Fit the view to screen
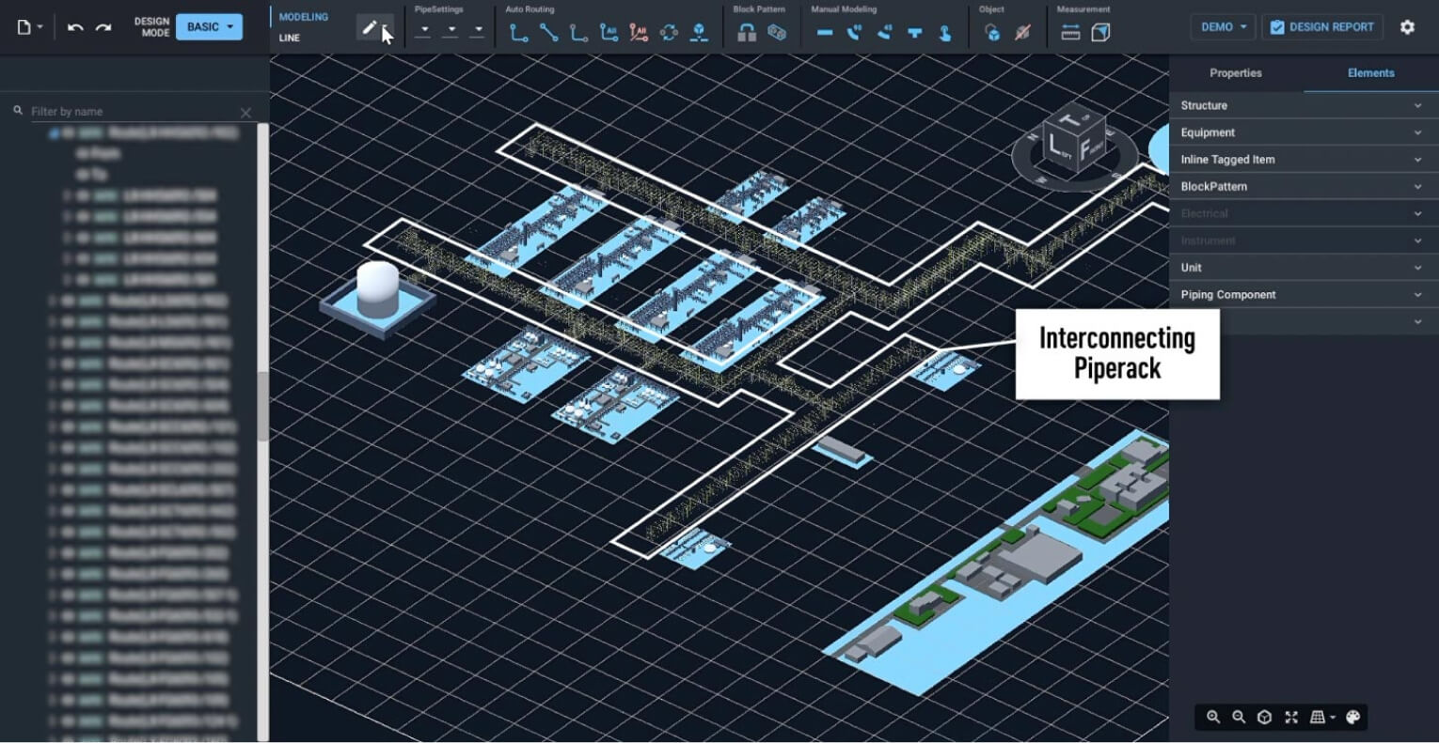 (x=1291, y=718)
